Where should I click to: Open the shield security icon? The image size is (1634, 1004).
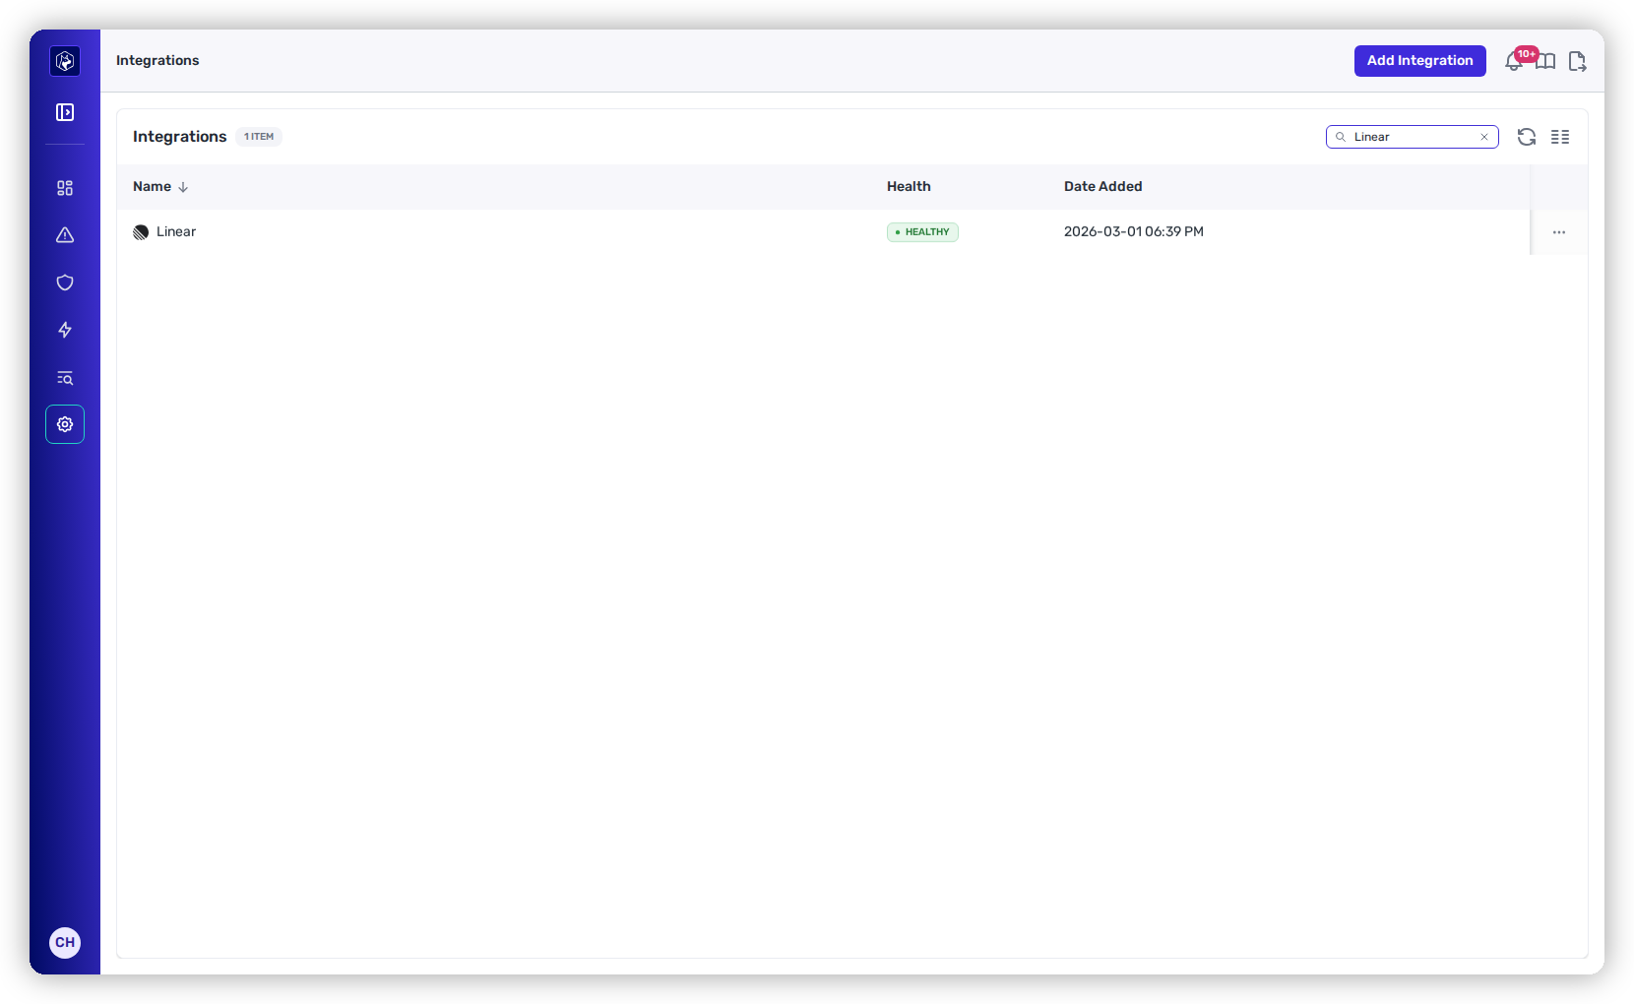(x=65, y=282)
